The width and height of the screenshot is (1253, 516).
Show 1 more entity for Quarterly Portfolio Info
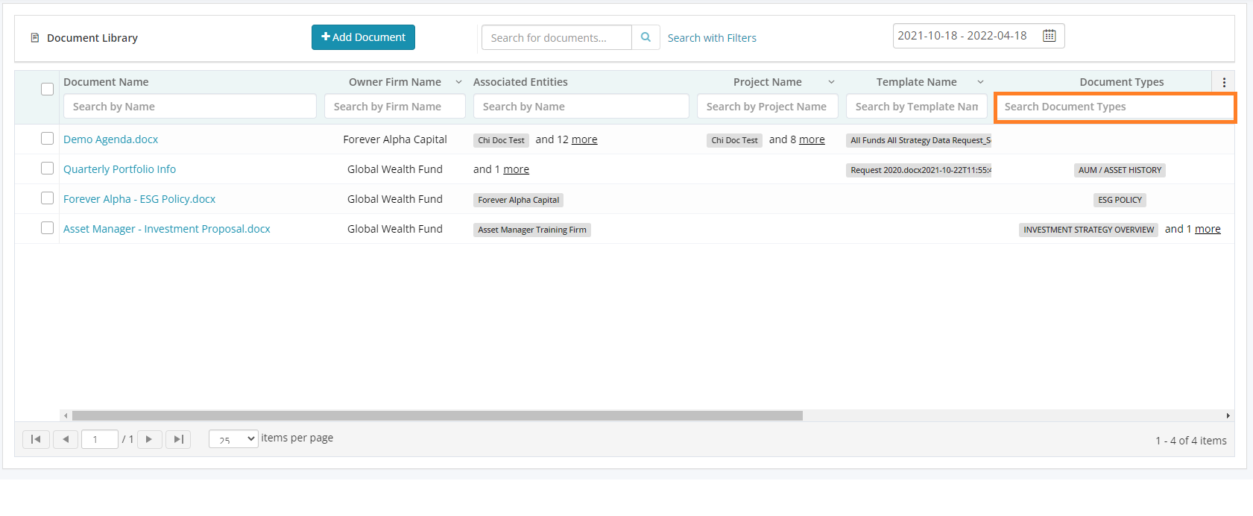(516, 169)
